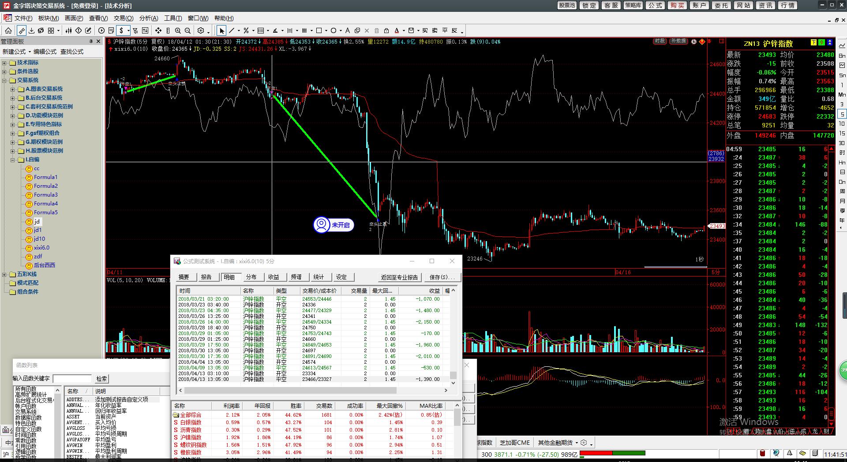
Task: Expand the 条件选股 tree node
Action: click(x=4, y=71)
